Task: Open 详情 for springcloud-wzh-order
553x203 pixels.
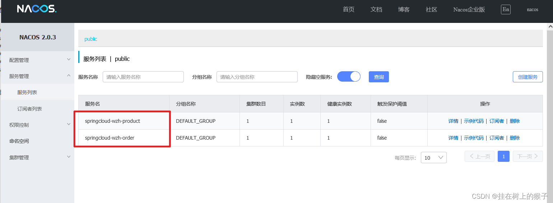Action: point(453,138)
